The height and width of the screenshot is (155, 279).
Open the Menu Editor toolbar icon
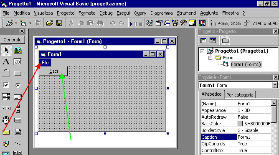[38, 23]
